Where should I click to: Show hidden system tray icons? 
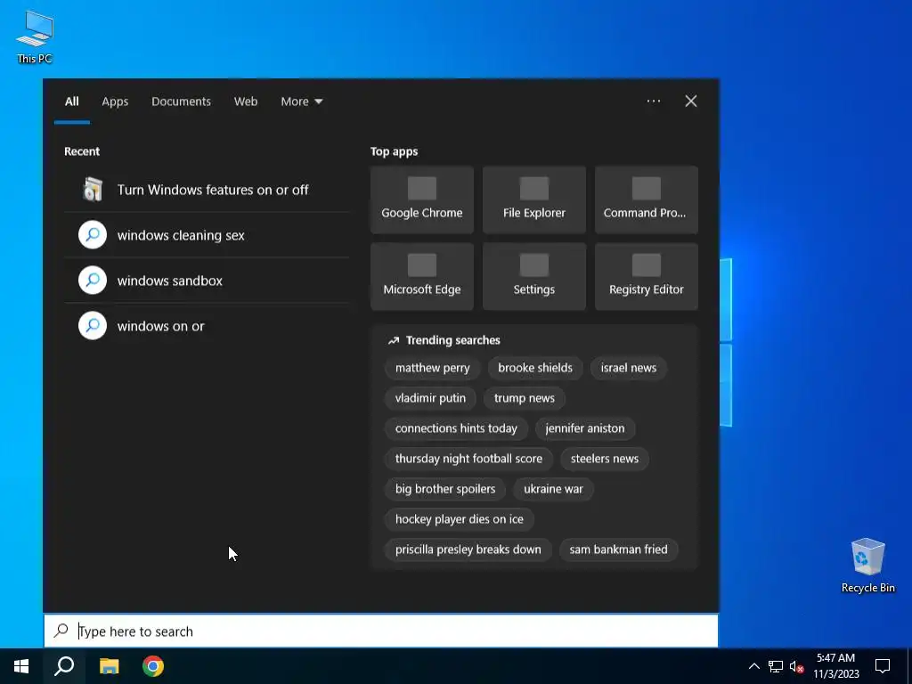[x=753, y=666]
